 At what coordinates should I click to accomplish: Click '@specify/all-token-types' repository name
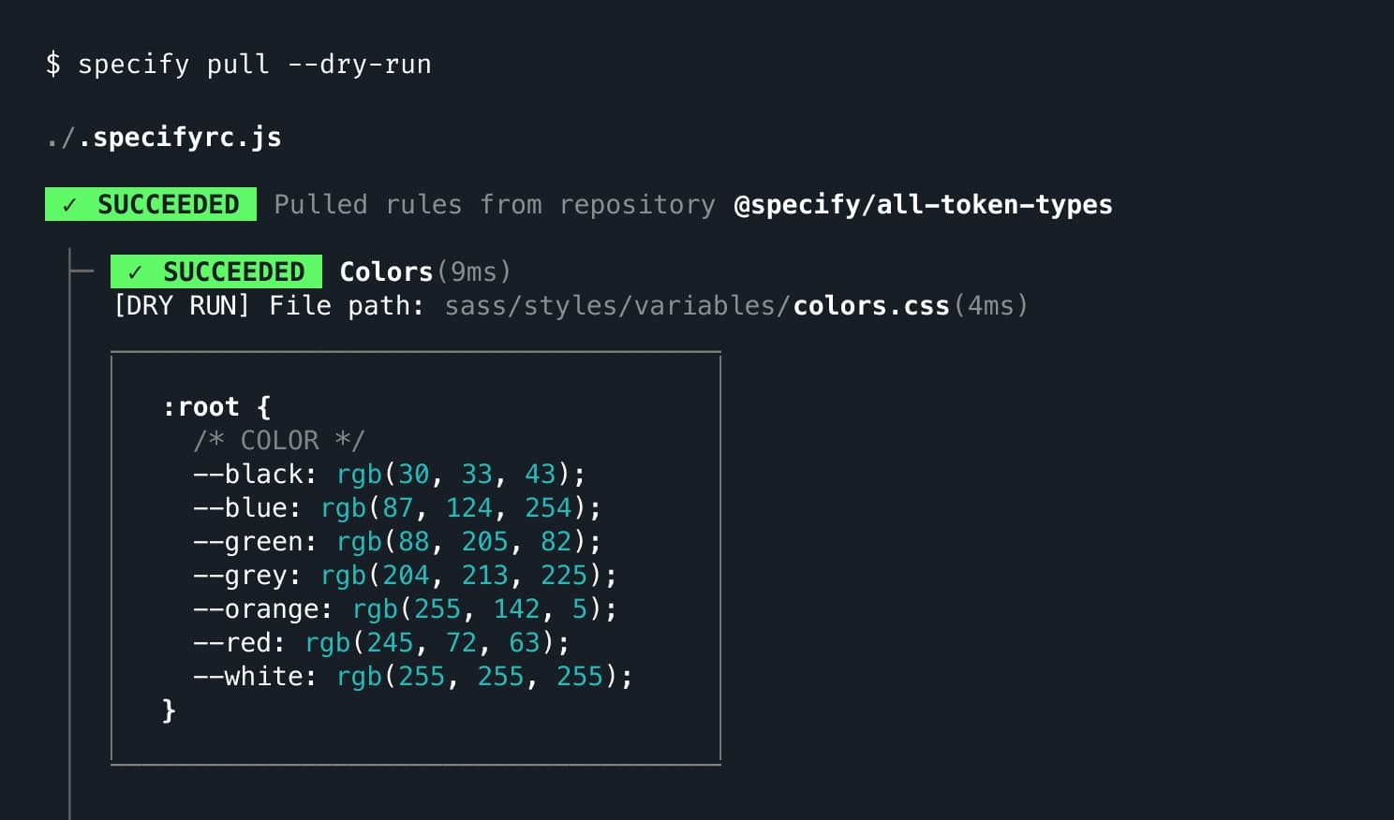click(923, 205)
